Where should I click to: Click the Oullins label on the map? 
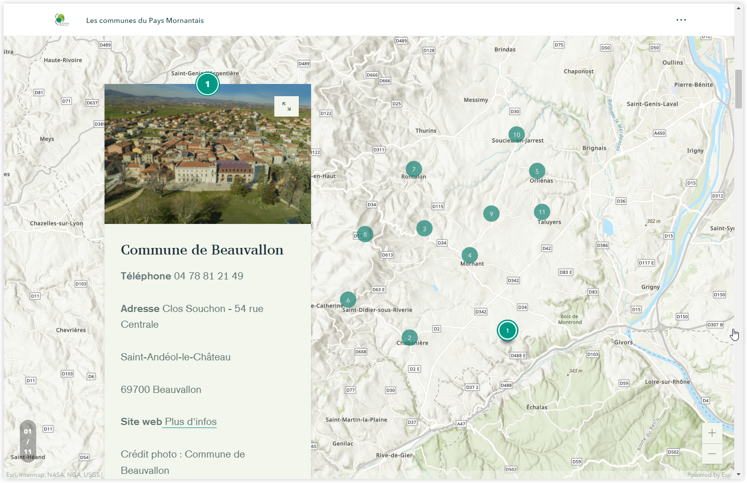pos(673,63)
